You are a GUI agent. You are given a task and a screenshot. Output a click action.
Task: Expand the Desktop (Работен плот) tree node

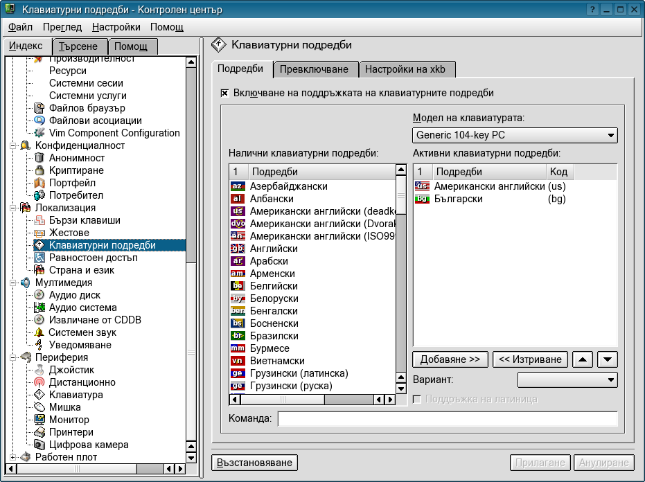point(12,457)
